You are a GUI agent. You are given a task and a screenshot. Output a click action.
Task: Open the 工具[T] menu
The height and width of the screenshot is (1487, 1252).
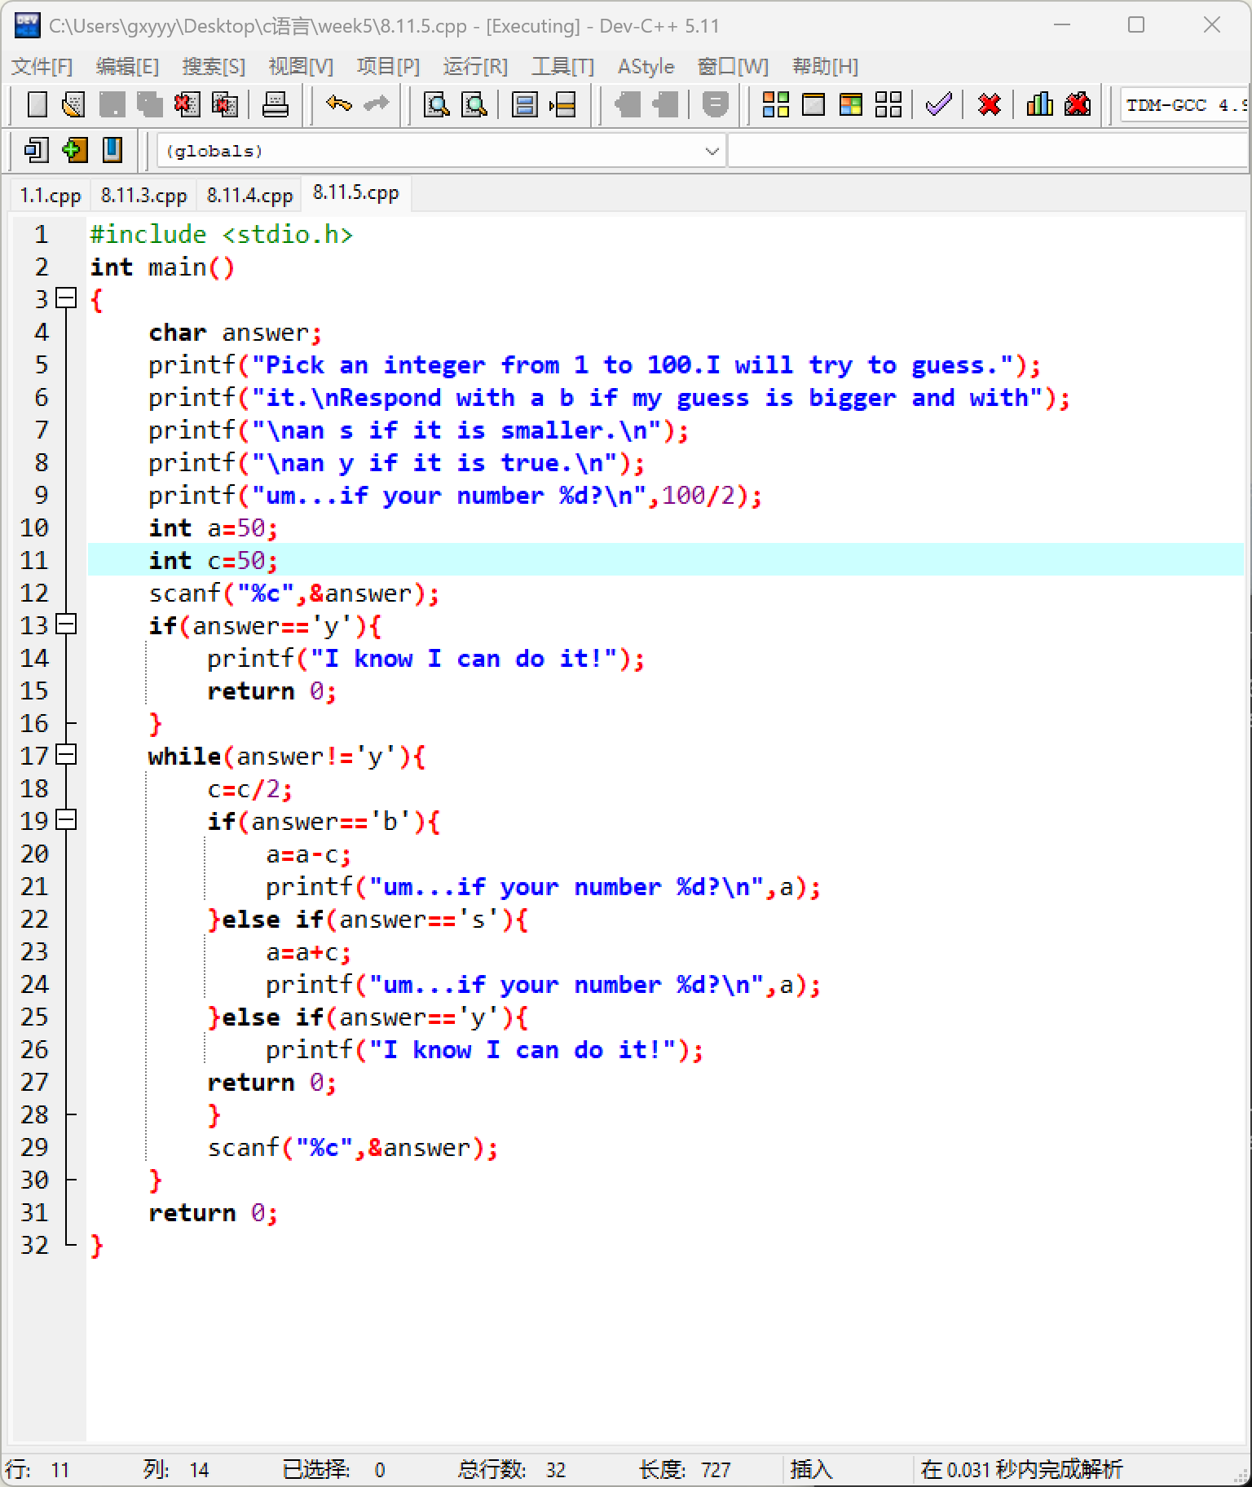pyautogui.click(x=562, y=66)
